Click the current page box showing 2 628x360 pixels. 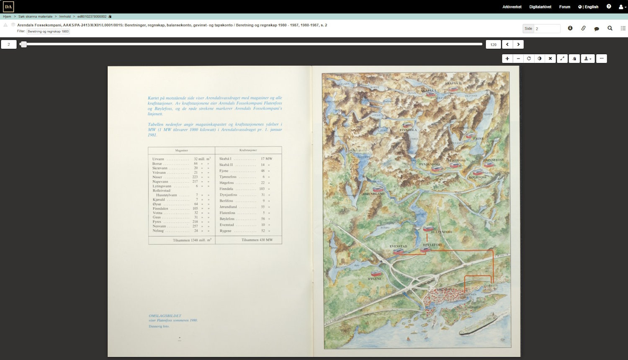pos(9,44)
